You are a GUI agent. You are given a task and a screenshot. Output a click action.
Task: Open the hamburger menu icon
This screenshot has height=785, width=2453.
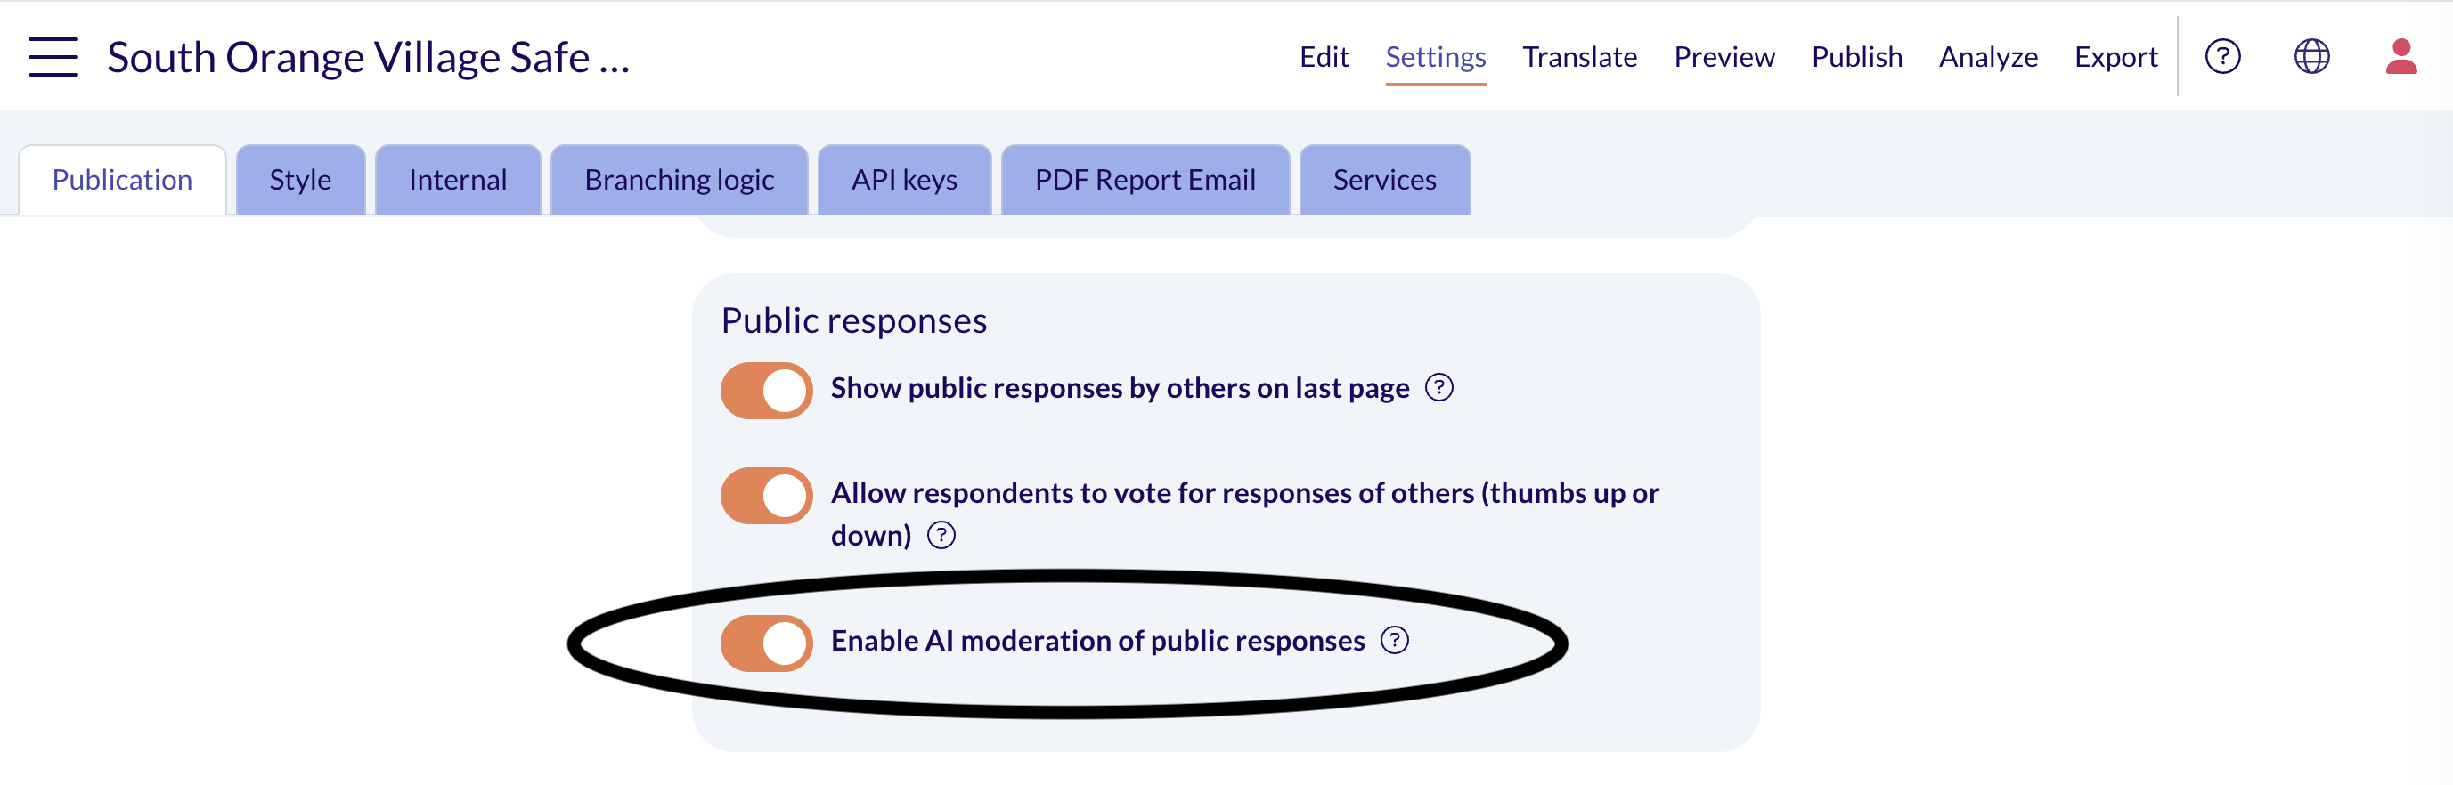click(53, 57)
